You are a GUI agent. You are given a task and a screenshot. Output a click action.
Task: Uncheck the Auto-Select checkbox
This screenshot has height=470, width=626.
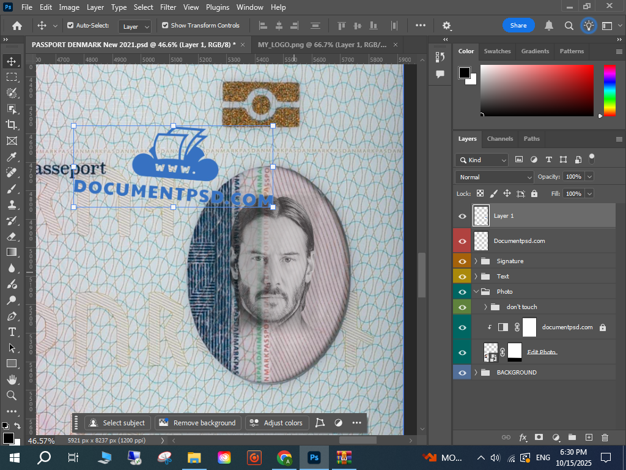pos(70,26)
